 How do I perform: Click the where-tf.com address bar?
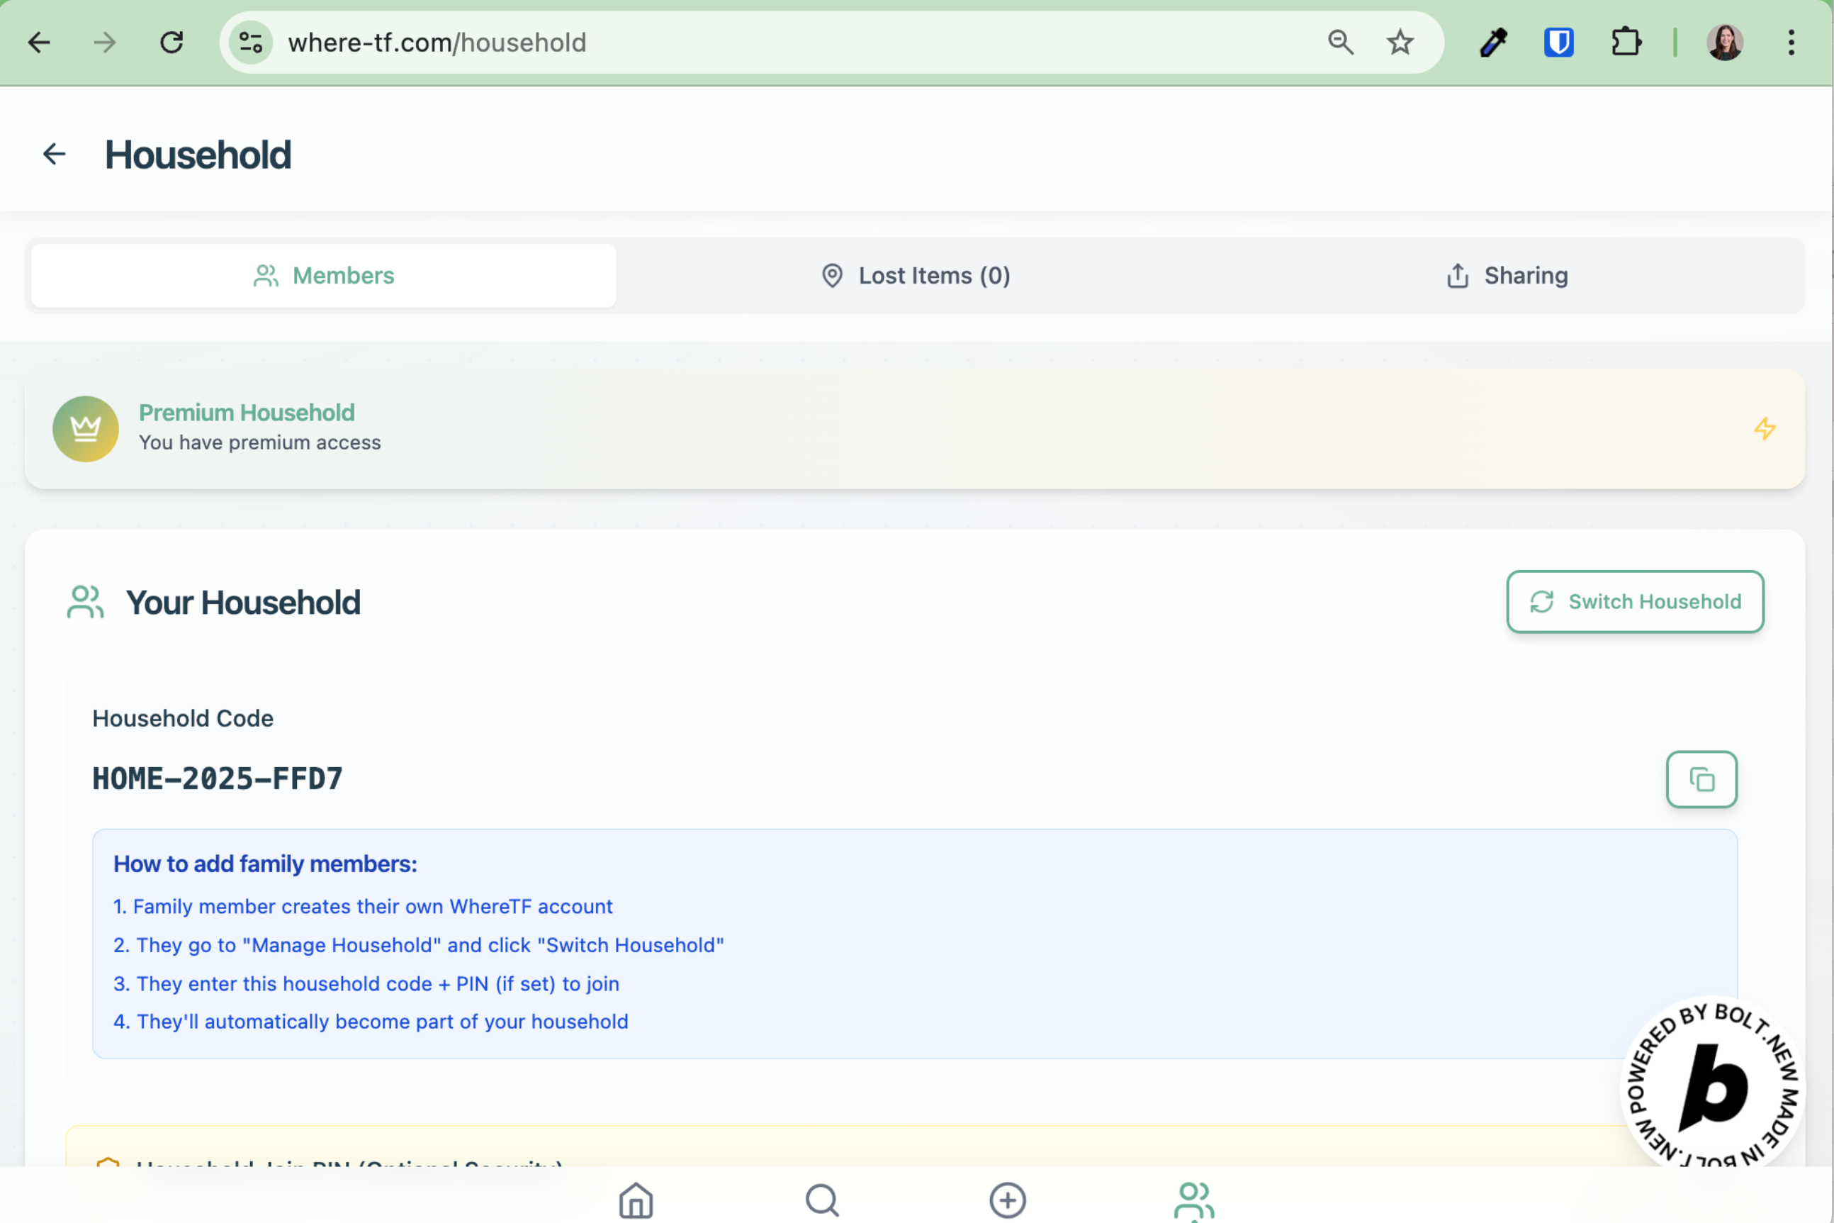pyautogui.click(x=702, y=42)
